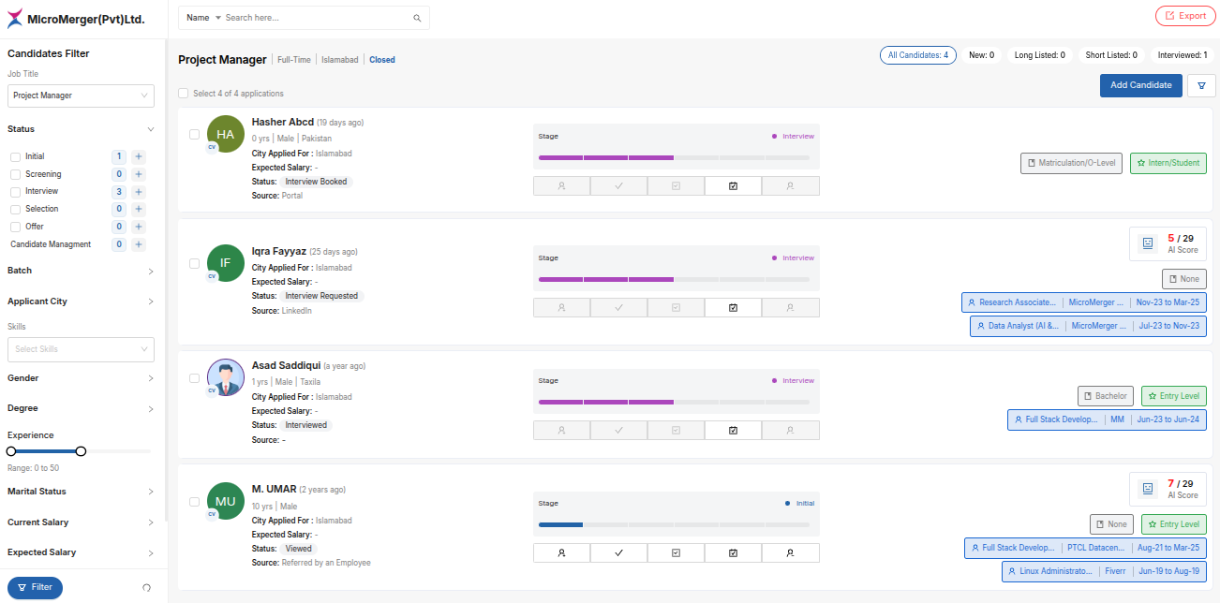
Task: Click the reset filters icon in sidebar footer
Action: pos(146,587)
